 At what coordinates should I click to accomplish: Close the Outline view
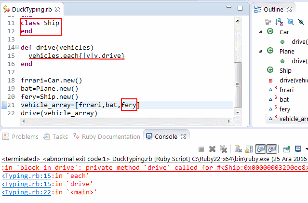pos(289,9)
